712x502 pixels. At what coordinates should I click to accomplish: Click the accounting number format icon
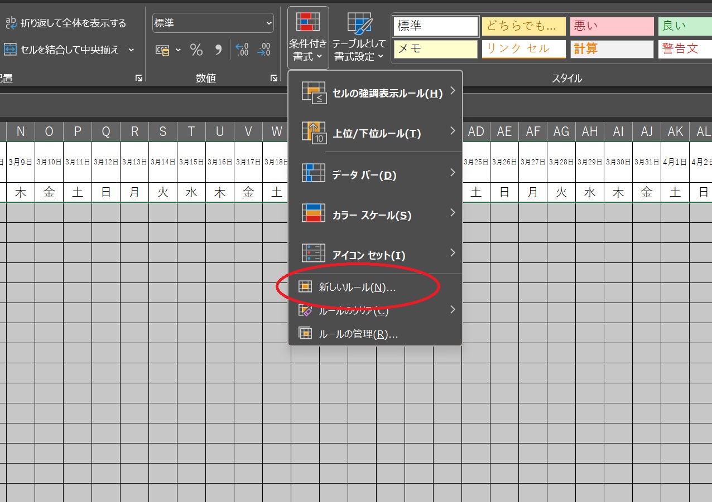pyautogui.click(x=162, y=50)
